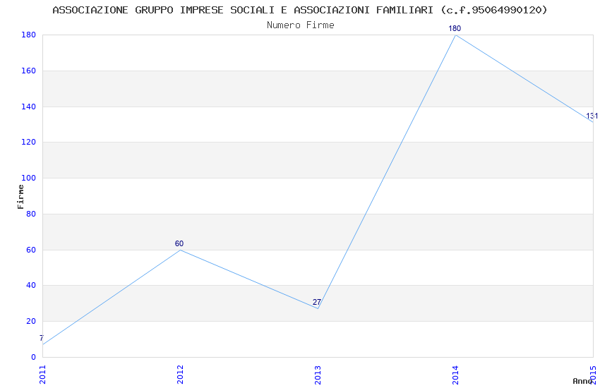The height and width of the screenshot is (388, 600).
Task: Click the y-axis tick value 180
Action: 29,35
